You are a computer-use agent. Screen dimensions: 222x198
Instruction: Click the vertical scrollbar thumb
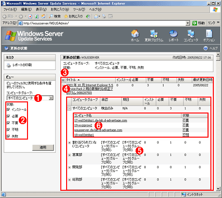click(218, 58)
